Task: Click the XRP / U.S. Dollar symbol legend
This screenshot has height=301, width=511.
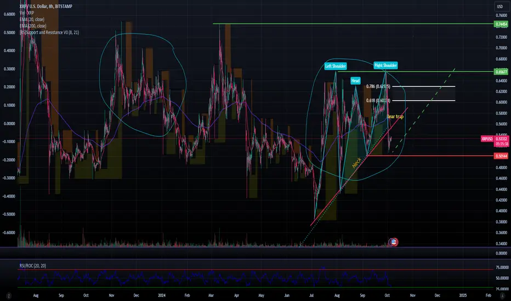Action: coord(46,6)
